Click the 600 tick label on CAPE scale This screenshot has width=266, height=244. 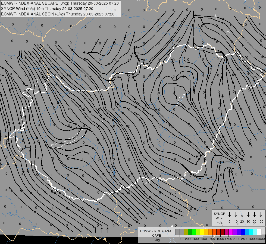click(204, 239)
